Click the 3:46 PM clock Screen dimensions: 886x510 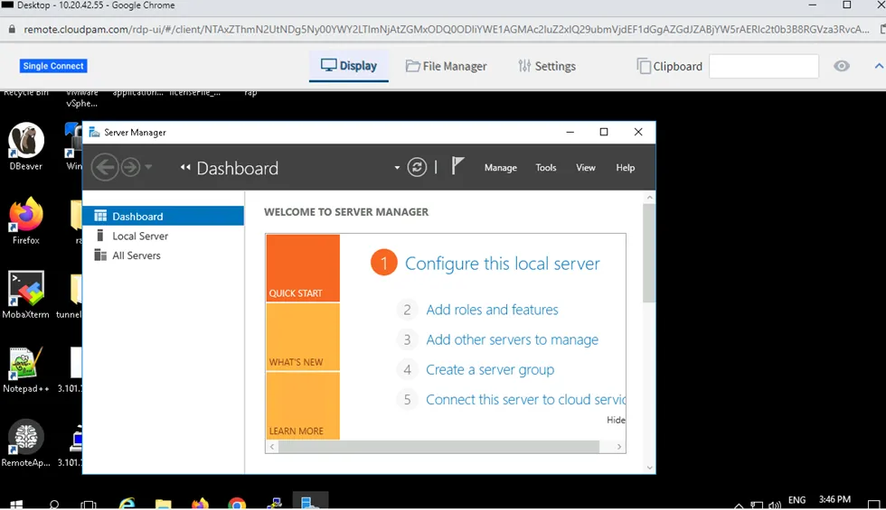834,499
